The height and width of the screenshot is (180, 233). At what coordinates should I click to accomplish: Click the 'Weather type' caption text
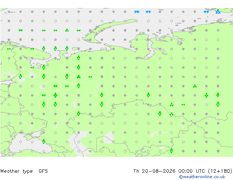coord(17,171)
